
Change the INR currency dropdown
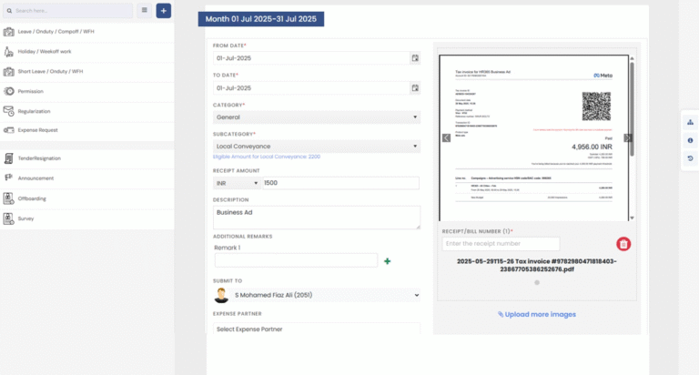coord(236,183)
